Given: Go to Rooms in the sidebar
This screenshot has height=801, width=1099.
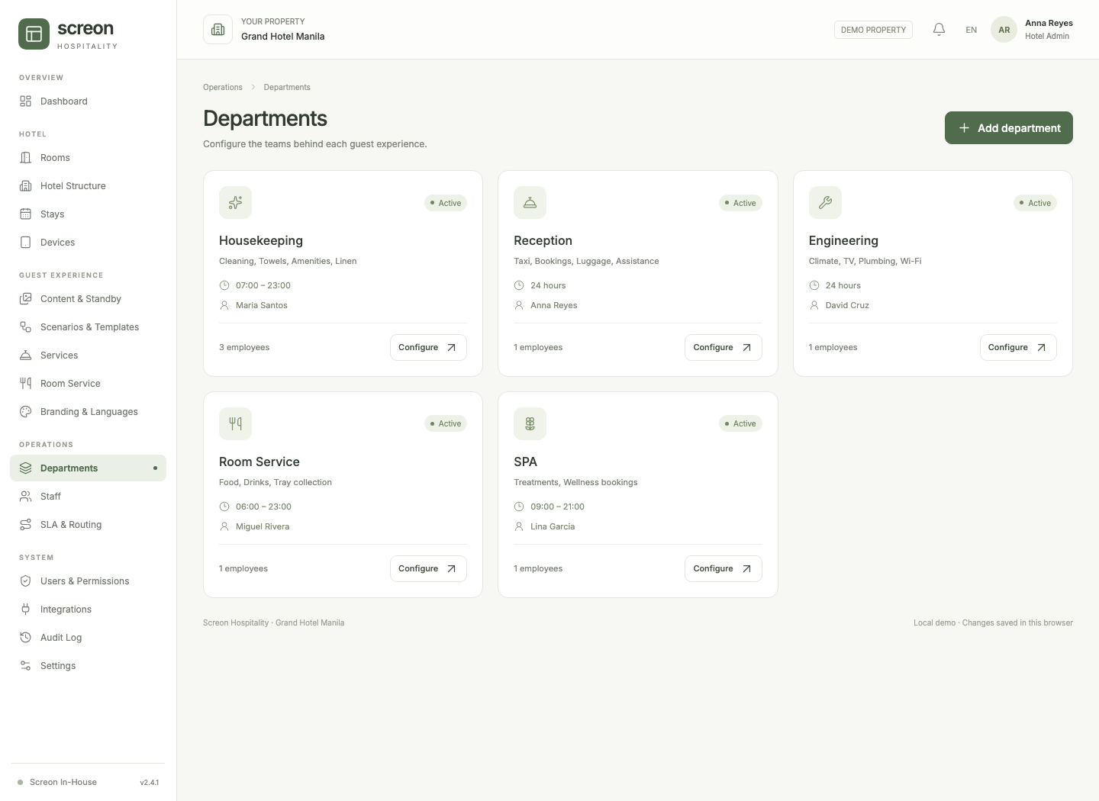Looking at the screenshot, I should tap(88, 158).
